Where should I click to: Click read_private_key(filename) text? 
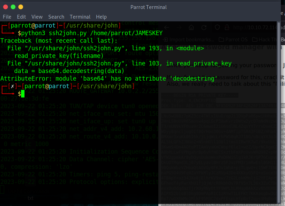tap(59, 56)
